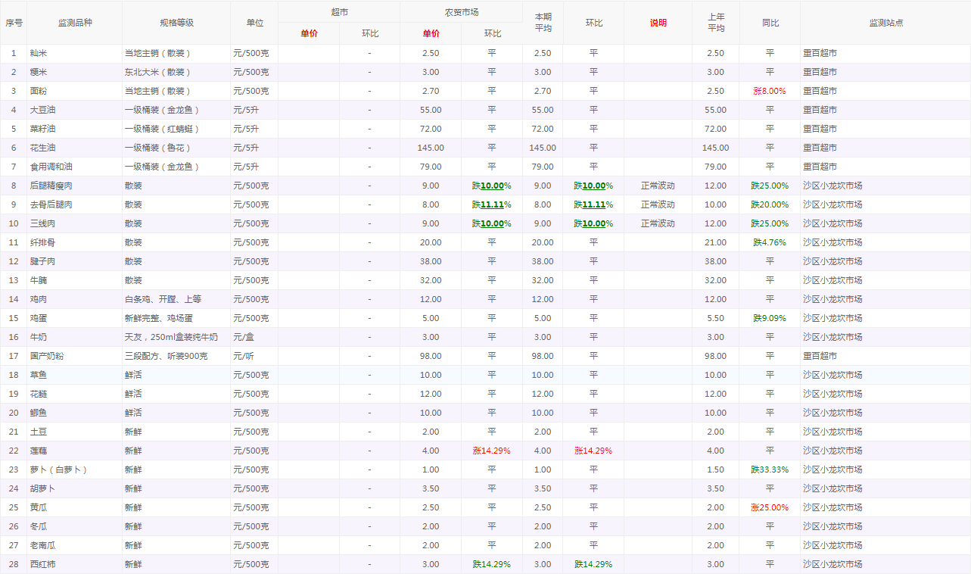Select the 鲫鱼 product cell

74,413
